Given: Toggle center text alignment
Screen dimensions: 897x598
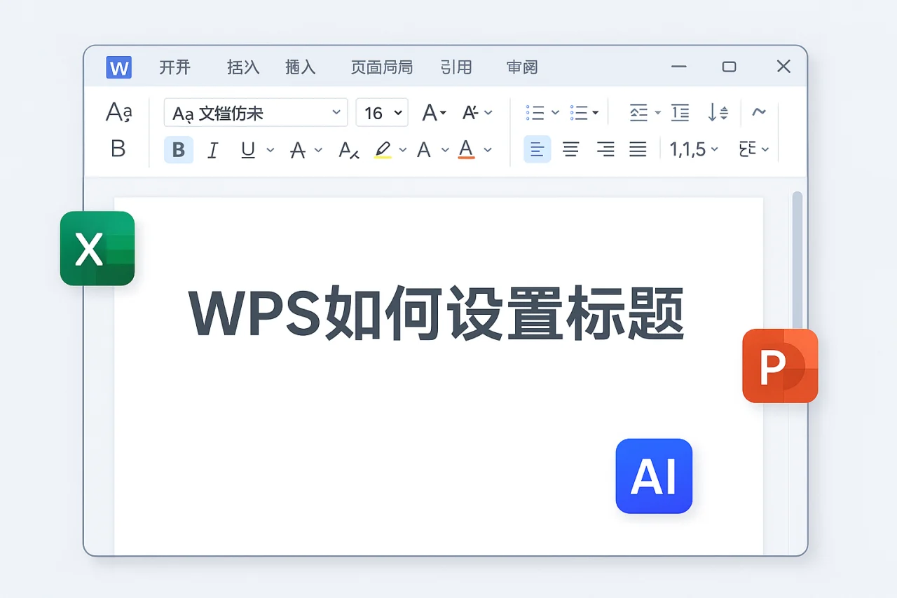Looking at the screenshot, I should (571, 149).
